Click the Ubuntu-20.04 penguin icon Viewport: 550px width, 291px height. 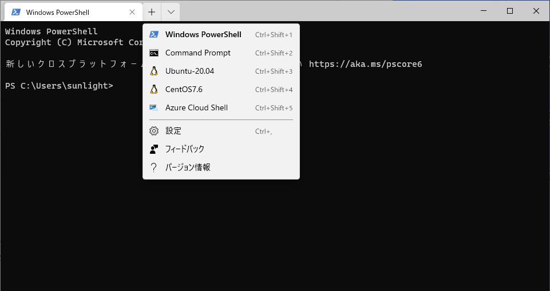153,71
